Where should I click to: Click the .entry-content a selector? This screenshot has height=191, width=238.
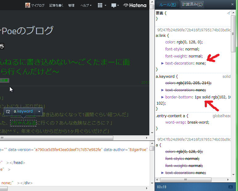pos(170,116)
